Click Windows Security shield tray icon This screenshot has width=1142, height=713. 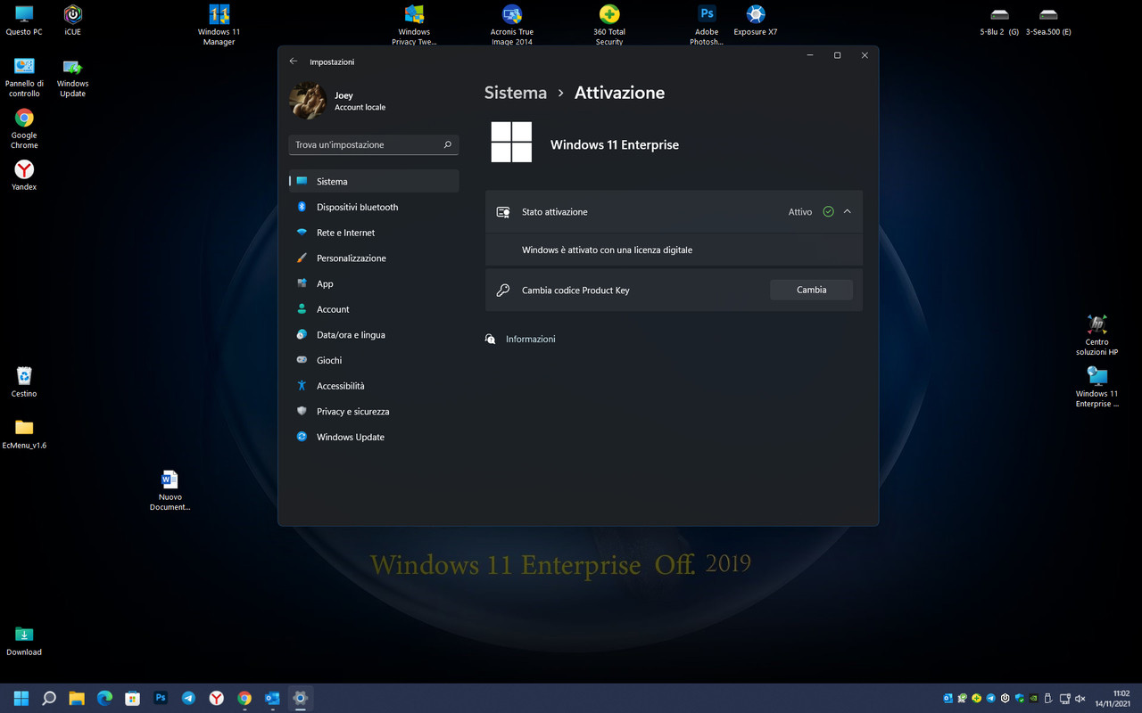[x=1020, y=699]
